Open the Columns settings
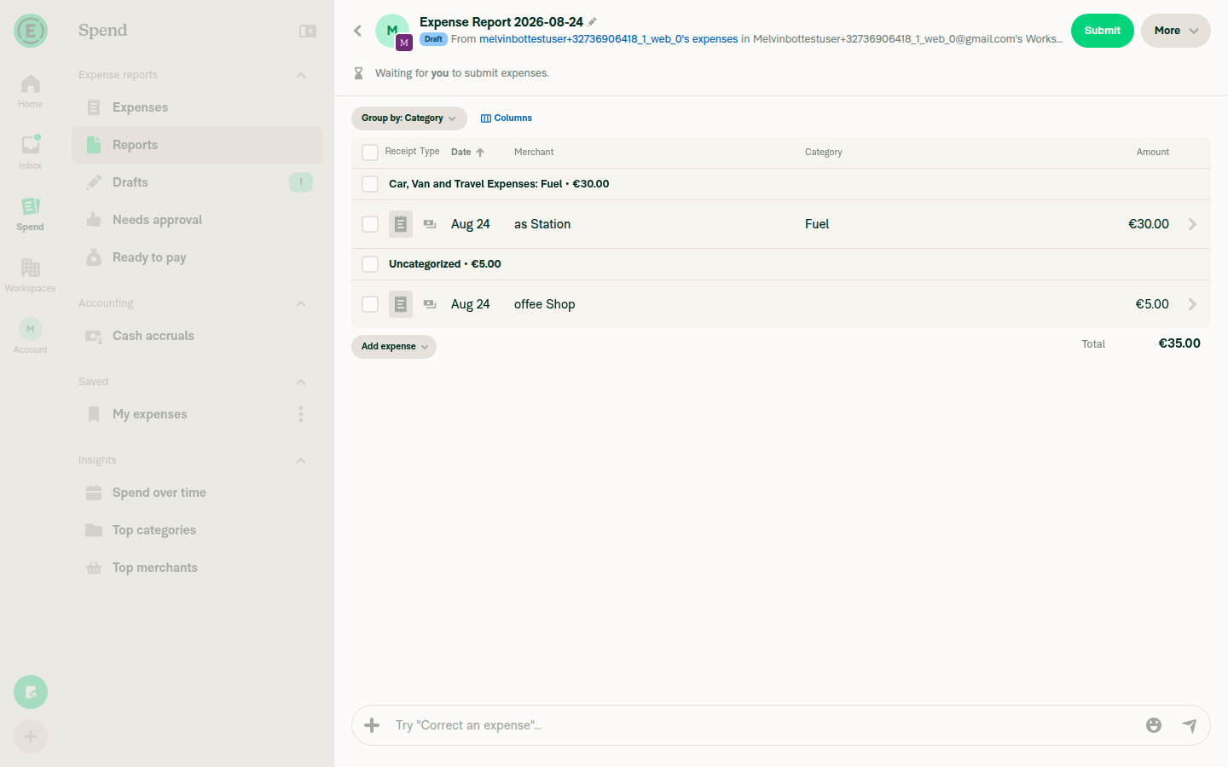Image resolution: width=1228 pixels, height=767 pixels. 507,118
